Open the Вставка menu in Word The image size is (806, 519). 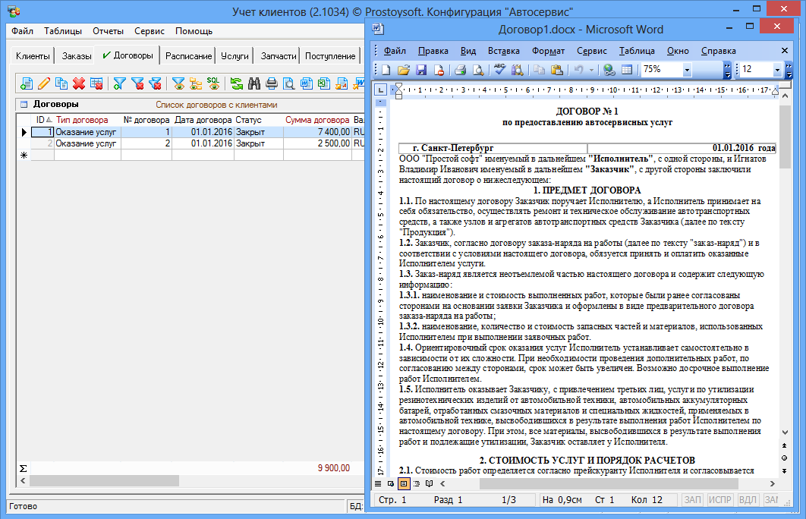click(x=503, y=51)
